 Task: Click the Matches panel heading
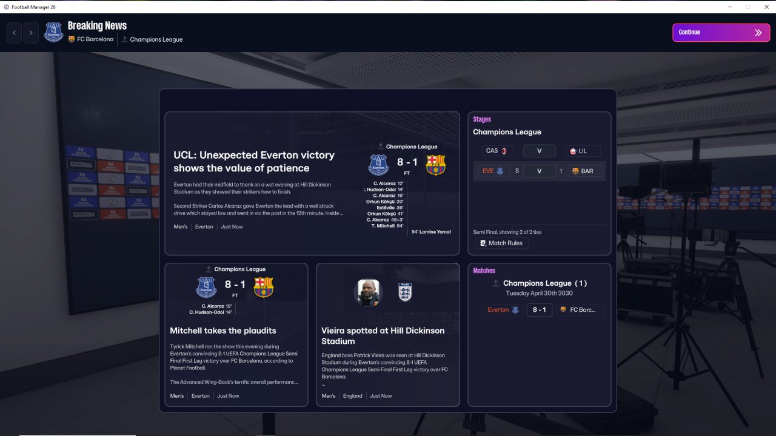(x=484, y=271)
